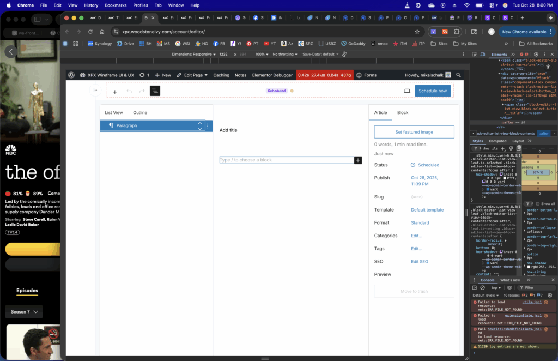Switch to the Outline tab
The image size is (558, 361).
[x=140, y=113]
